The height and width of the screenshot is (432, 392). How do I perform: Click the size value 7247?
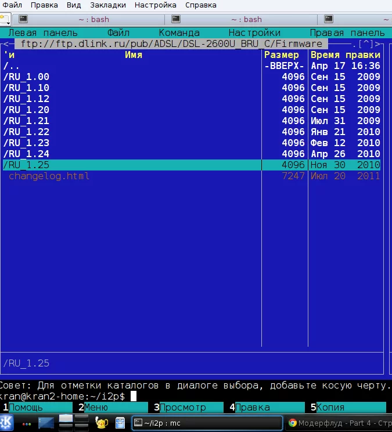293,176
